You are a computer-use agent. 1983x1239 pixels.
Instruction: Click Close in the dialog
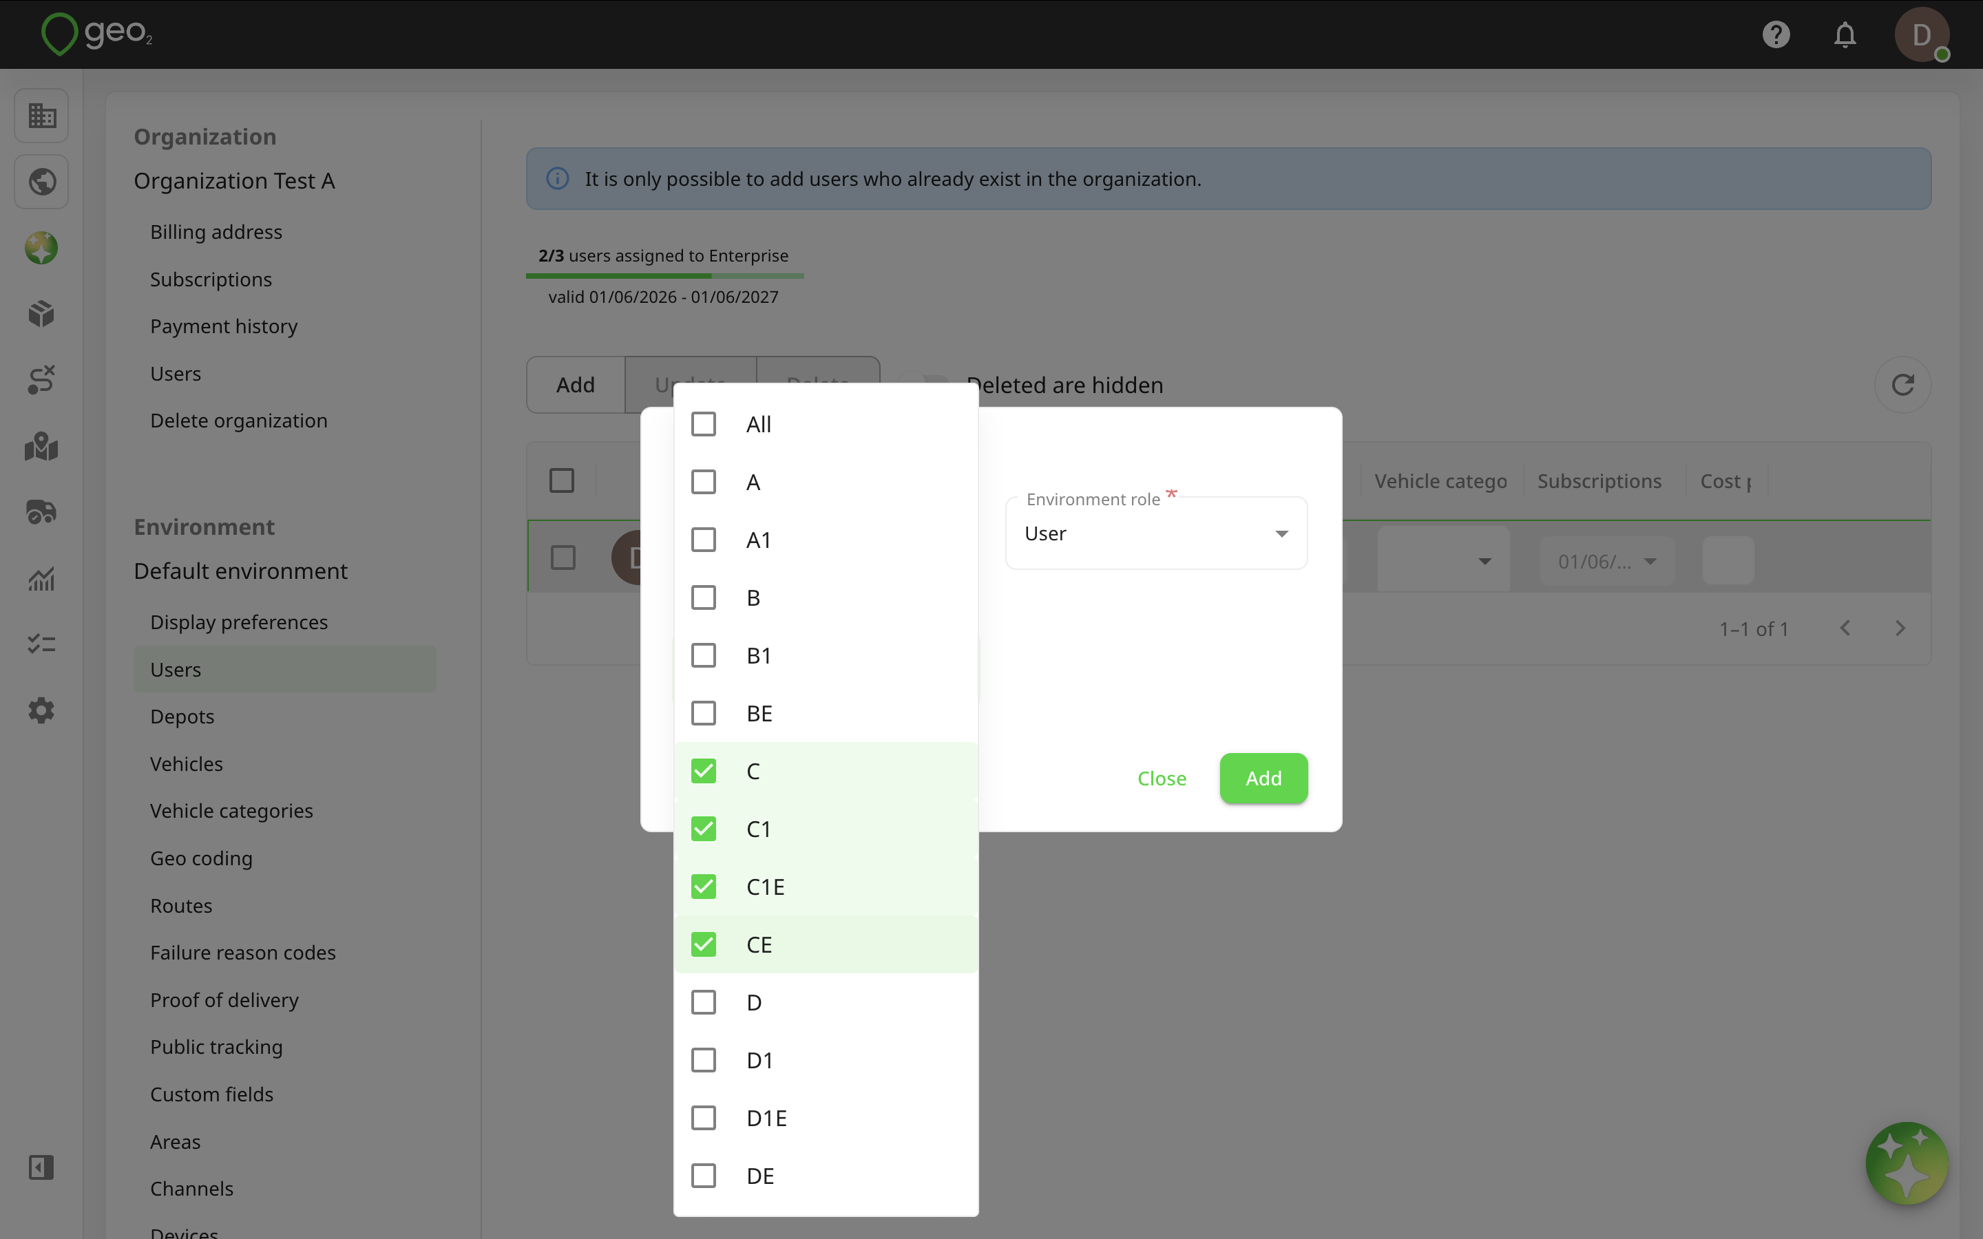pos(1161,779)
